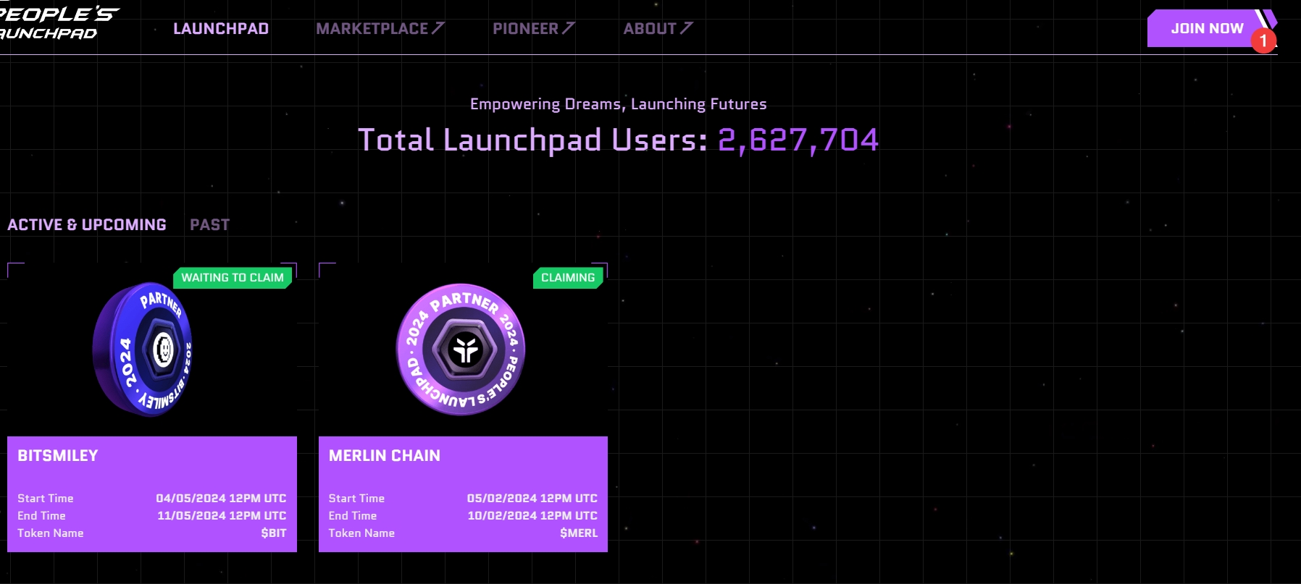Click the Waiting to Claim status badge
The image size is (1301, 584).
pos(233,278)
